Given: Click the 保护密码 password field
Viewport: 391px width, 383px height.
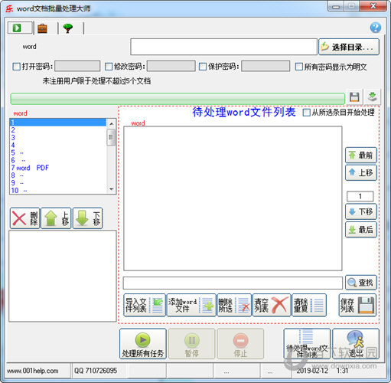Looking at the screenshot, I should click(266, 66).
